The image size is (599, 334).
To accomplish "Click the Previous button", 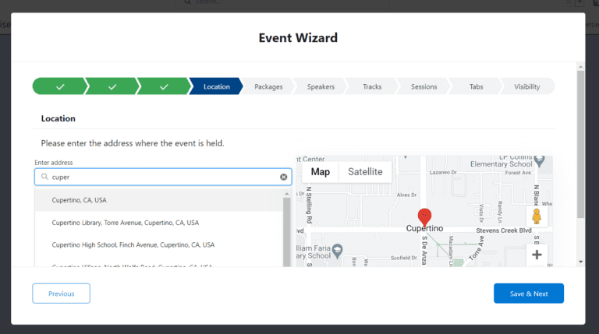I will coord(61,294).
